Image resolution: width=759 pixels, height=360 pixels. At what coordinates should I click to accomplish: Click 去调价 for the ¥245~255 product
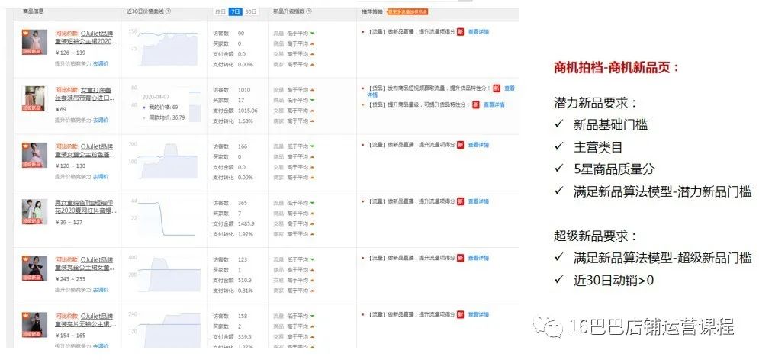[x=101, y=290]
